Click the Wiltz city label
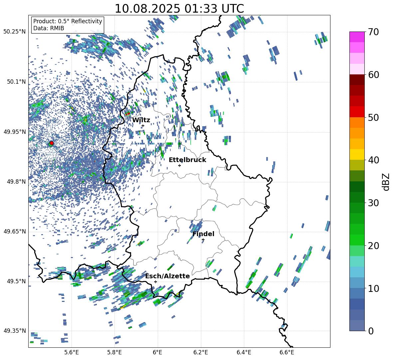 (141, 120)
